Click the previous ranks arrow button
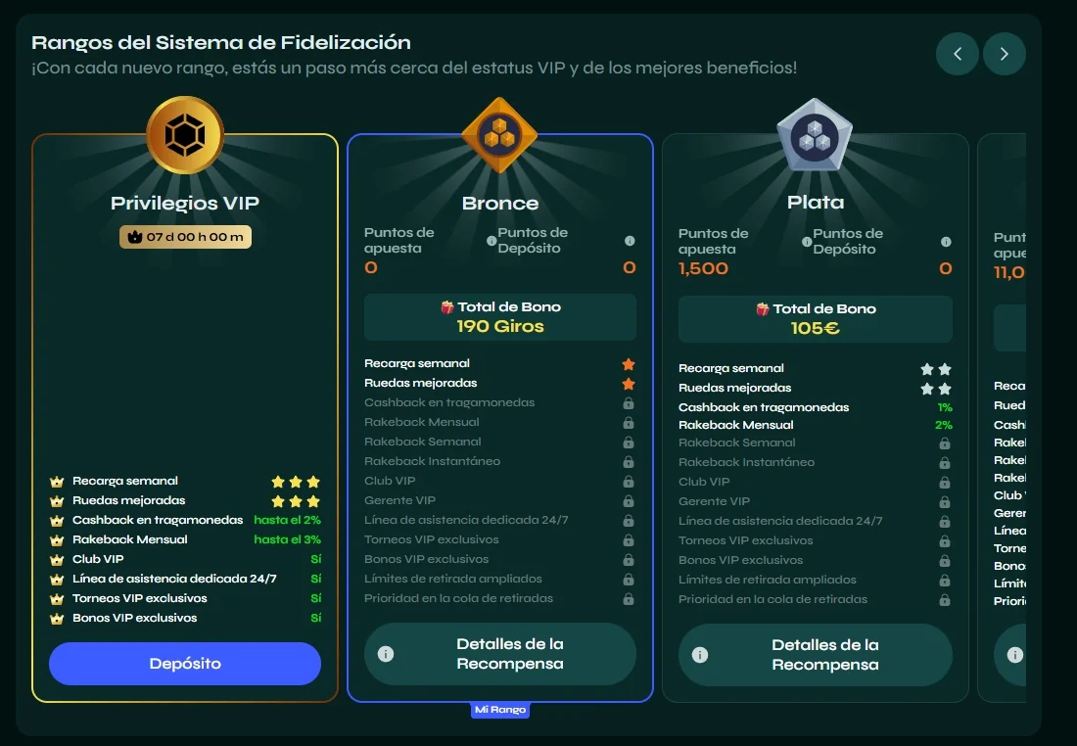Viewport: 1077px width, 746px height. coord(957,54)
